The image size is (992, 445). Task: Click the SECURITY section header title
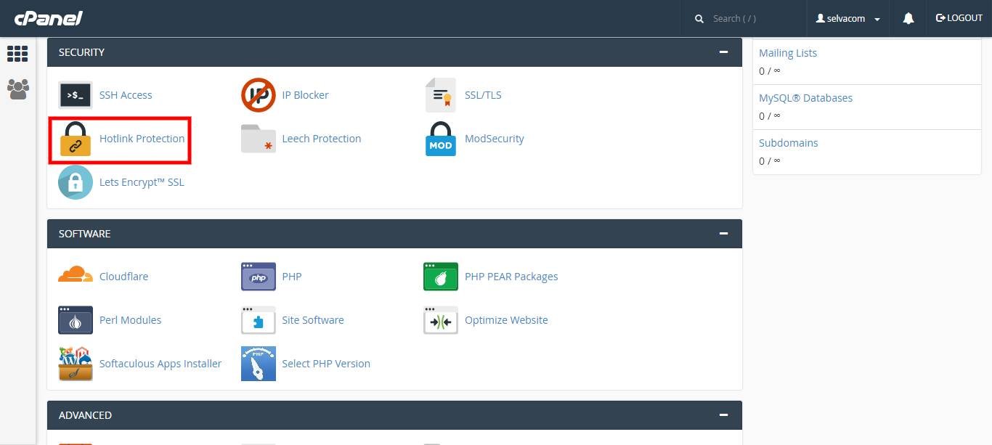(x=81, y=52)
